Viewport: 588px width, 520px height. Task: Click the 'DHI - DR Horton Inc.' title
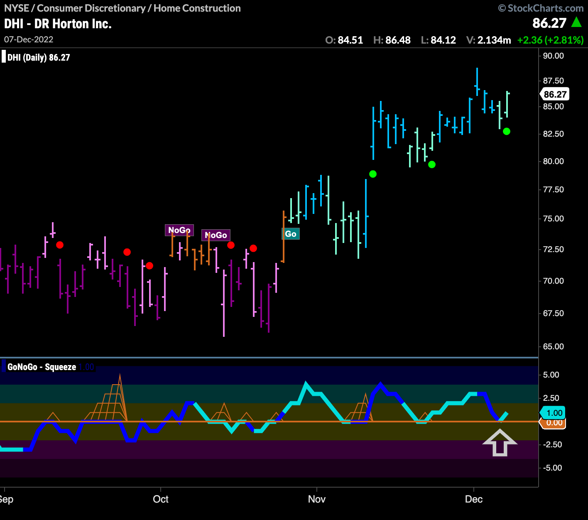point(58,24)
